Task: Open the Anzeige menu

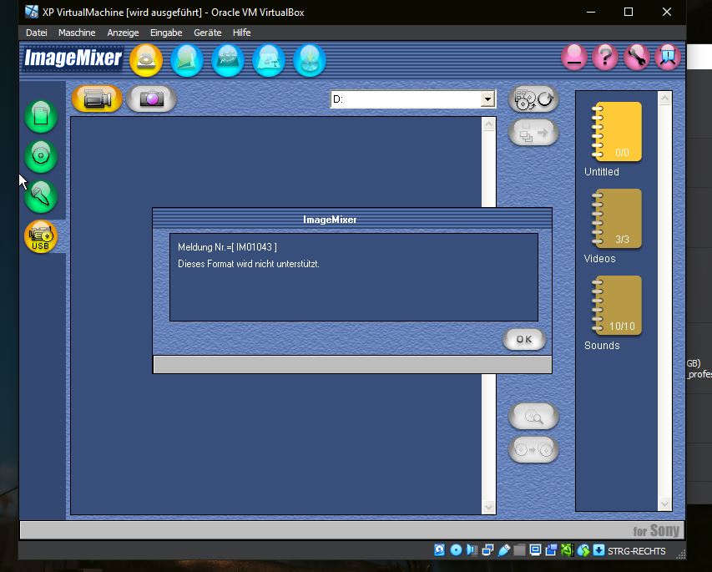Action: coord(123,33)
